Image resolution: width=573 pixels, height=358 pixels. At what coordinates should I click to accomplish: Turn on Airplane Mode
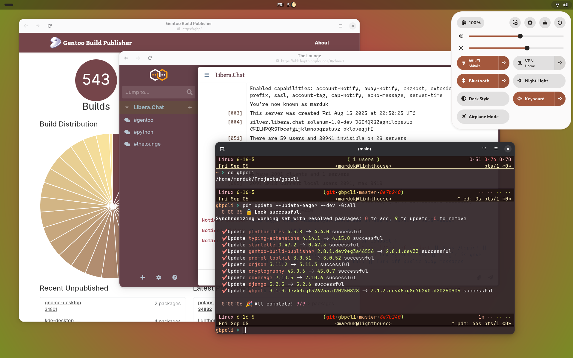click(x=483, y=117)
